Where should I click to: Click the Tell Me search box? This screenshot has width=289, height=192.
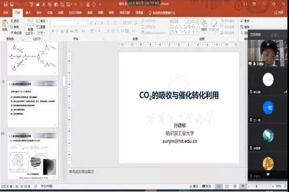point(162,13)
